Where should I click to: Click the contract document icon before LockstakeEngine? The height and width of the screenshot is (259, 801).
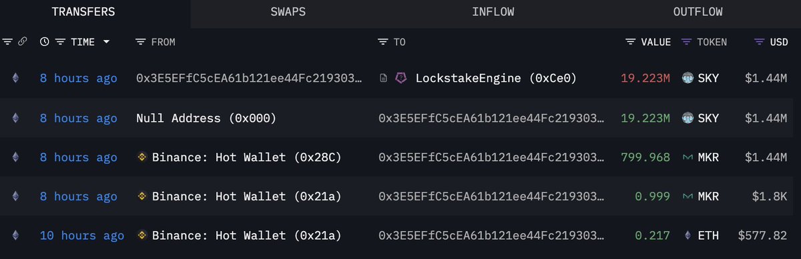tap(384, 79)
